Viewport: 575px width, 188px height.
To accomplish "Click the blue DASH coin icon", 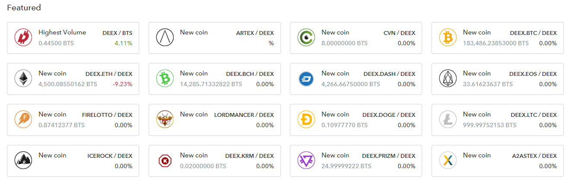I will [306, 78].
